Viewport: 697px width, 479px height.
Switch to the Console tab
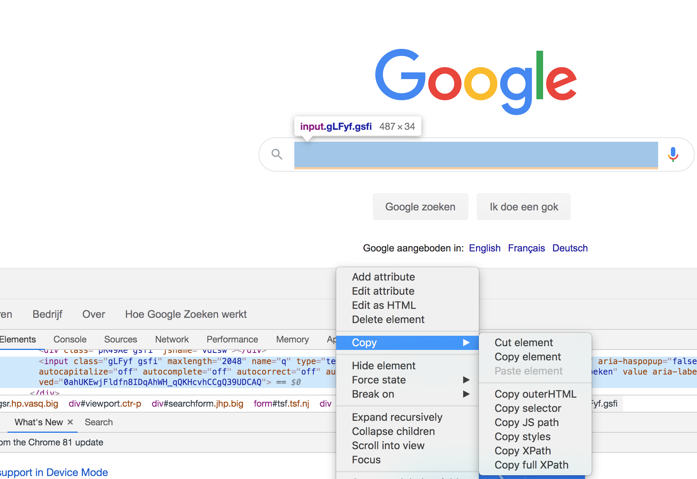(70, 339)
